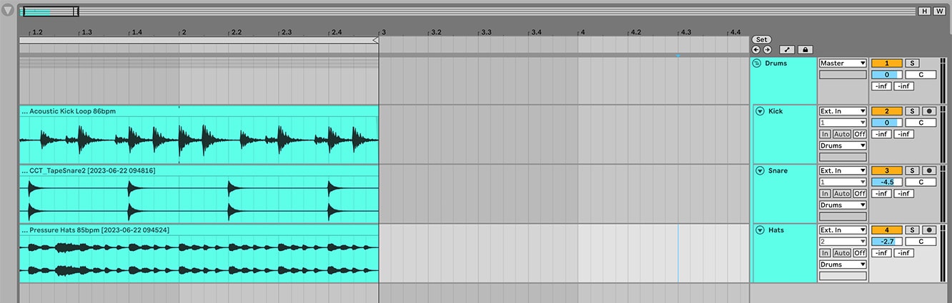Toggle Hats track activator number 4
The image size is (952, 303).
pos(886,230)
